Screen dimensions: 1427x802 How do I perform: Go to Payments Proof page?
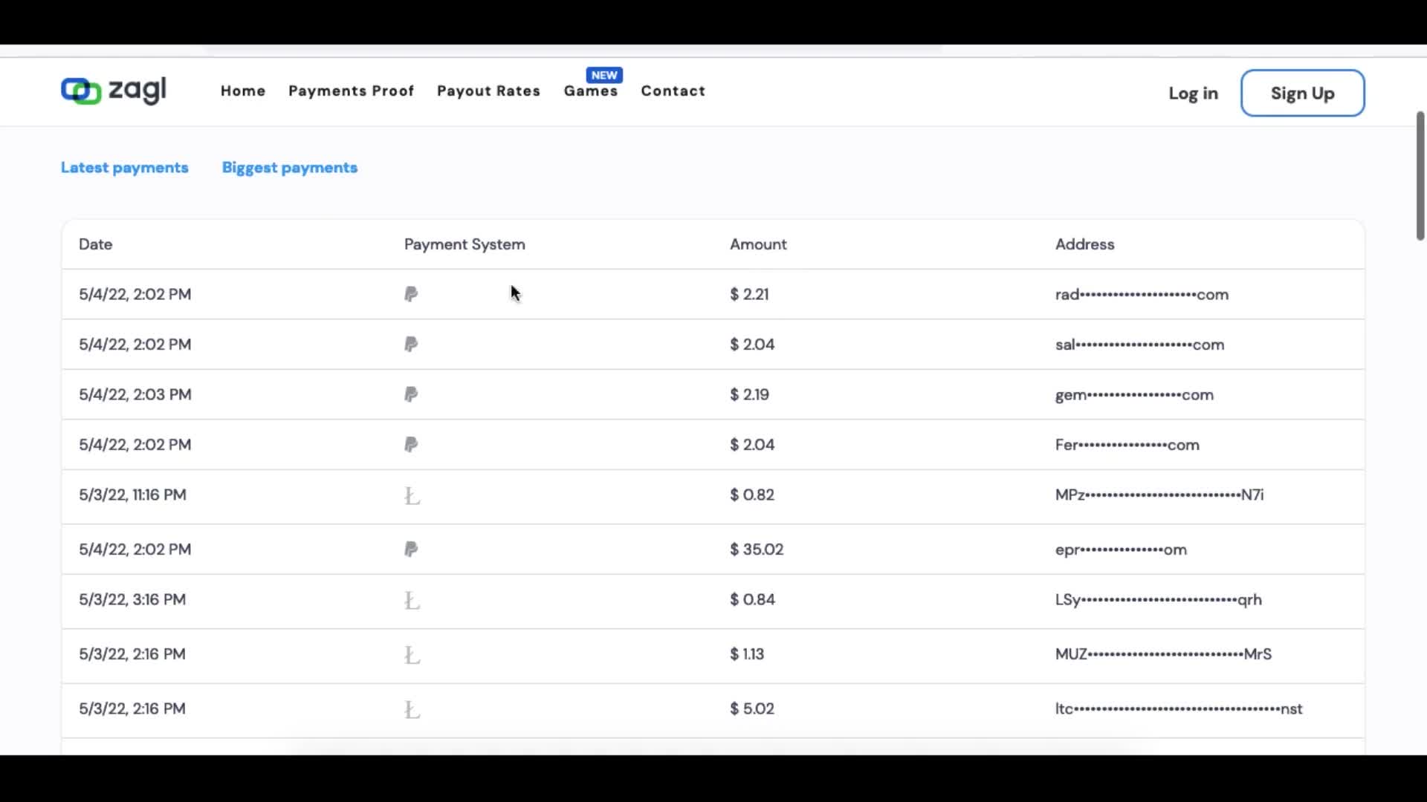tap(351, 91)
